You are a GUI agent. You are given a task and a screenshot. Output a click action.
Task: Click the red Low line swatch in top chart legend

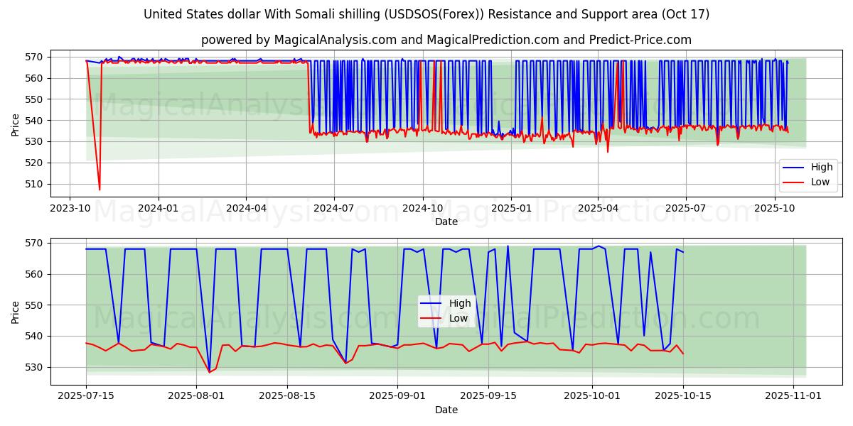793,182
